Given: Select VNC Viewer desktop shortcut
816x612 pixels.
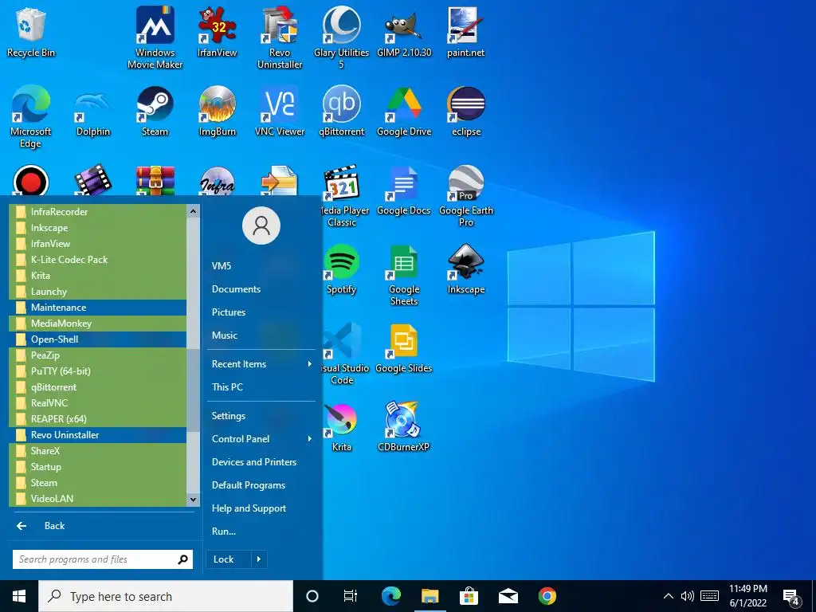Looking at the screenshot, I should [x=280, y=112].
